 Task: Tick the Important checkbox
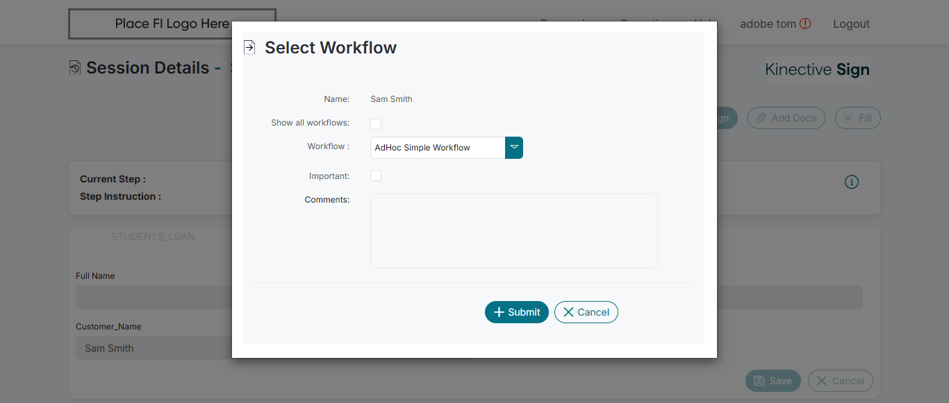[376, 175]
